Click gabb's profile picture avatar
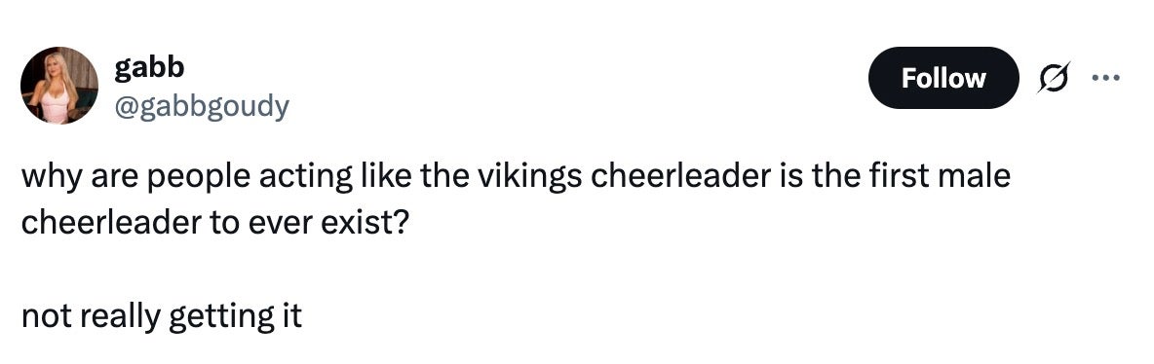 point(58,86)
